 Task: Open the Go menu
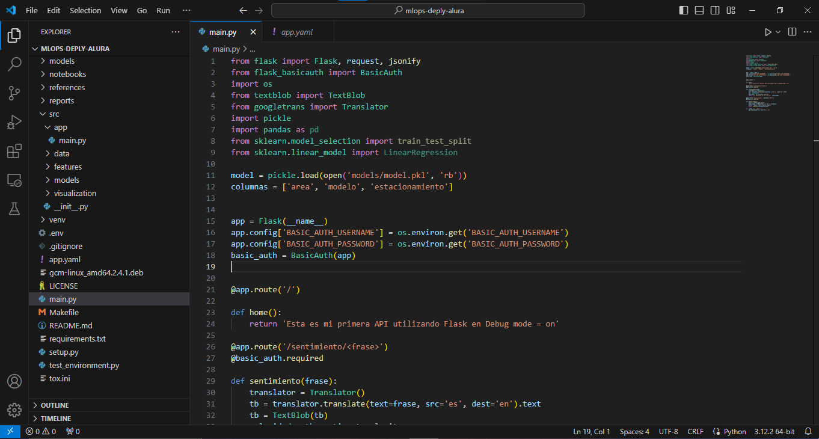click(142, 10)
